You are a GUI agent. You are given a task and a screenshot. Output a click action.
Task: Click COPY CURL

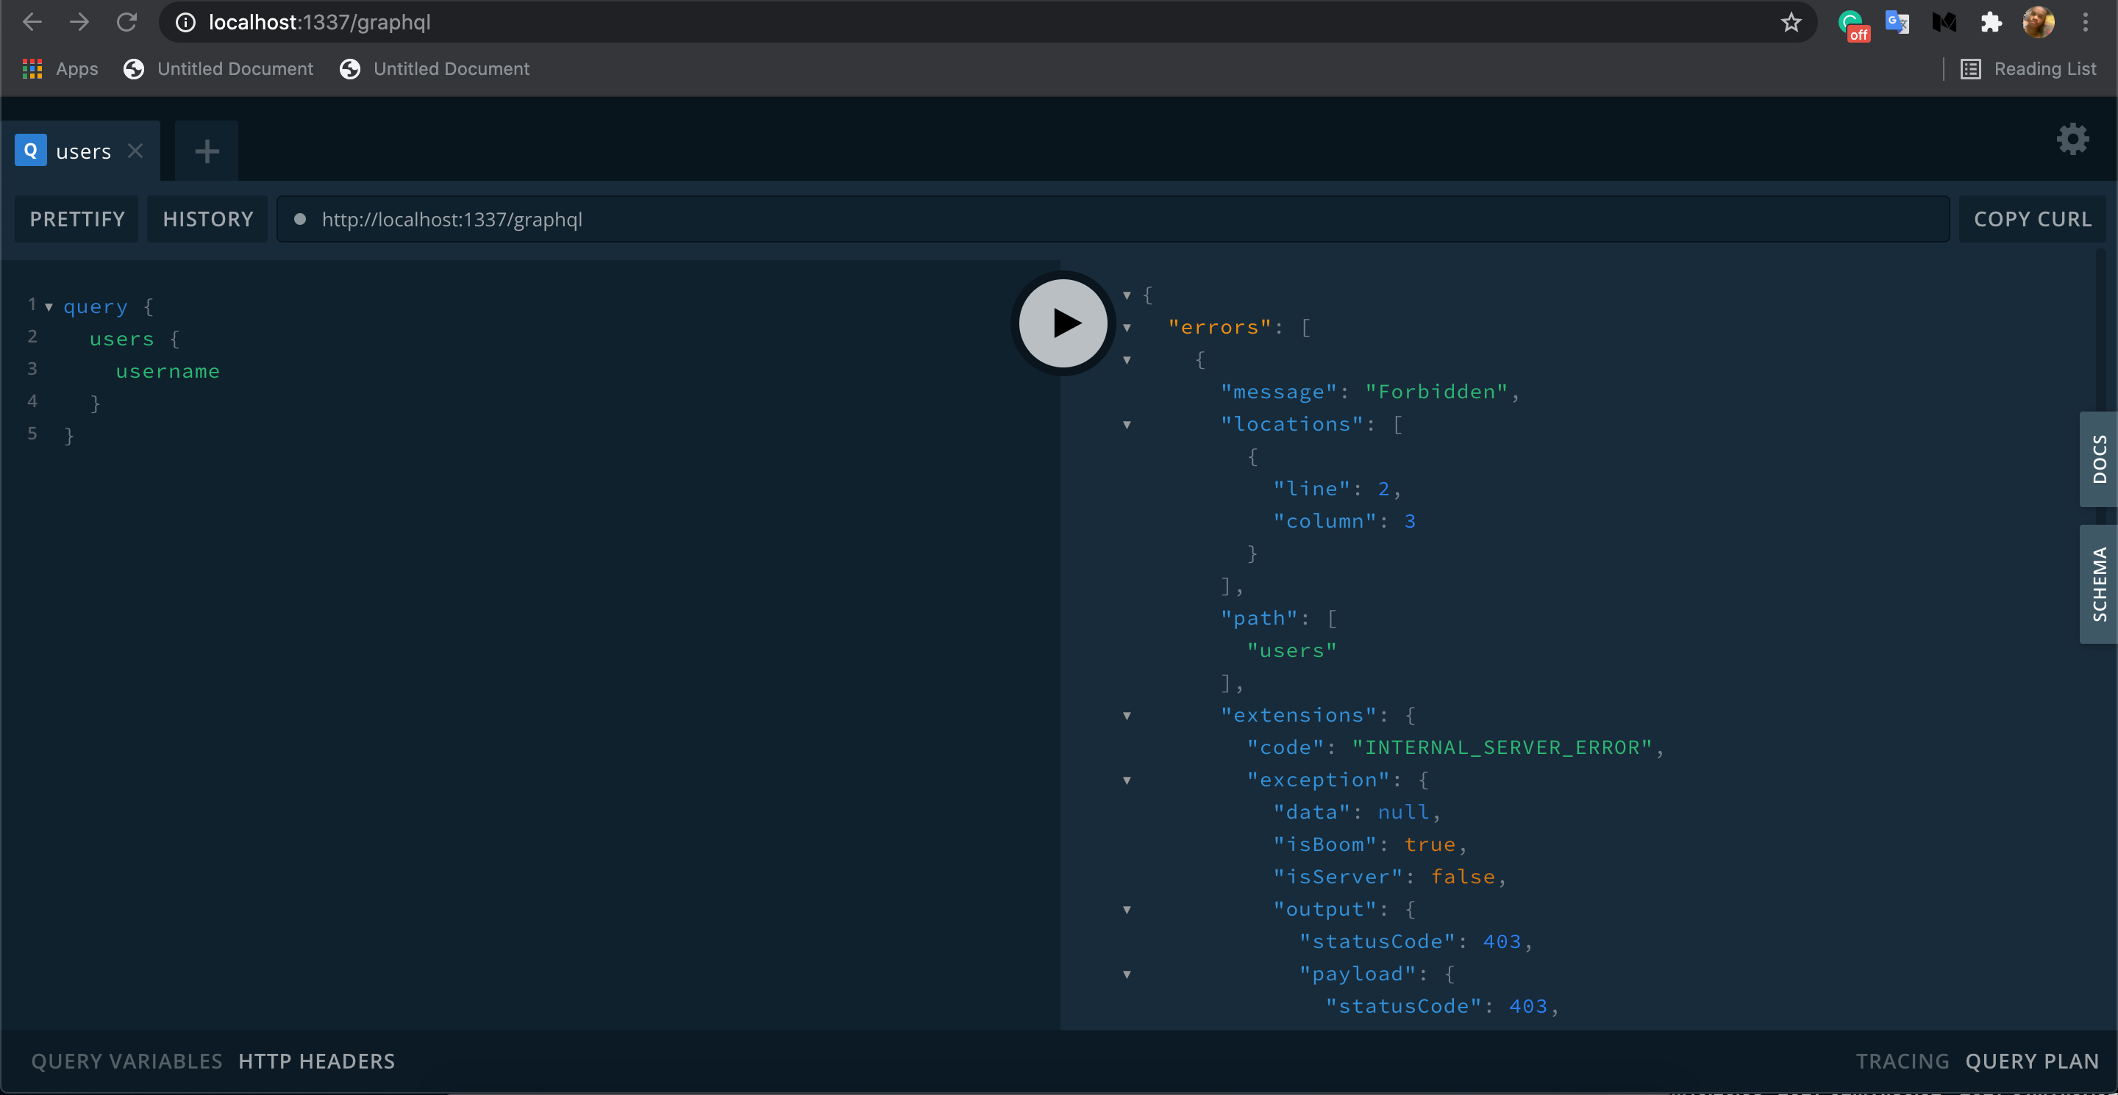click(2032, 218)
